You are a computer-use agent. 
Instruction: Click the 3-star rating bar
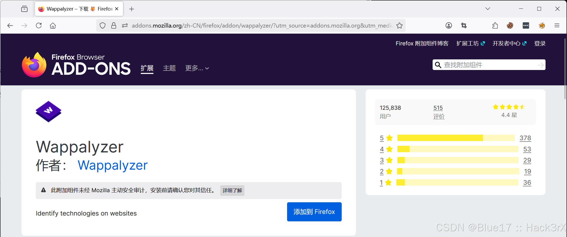click(458, 160)
